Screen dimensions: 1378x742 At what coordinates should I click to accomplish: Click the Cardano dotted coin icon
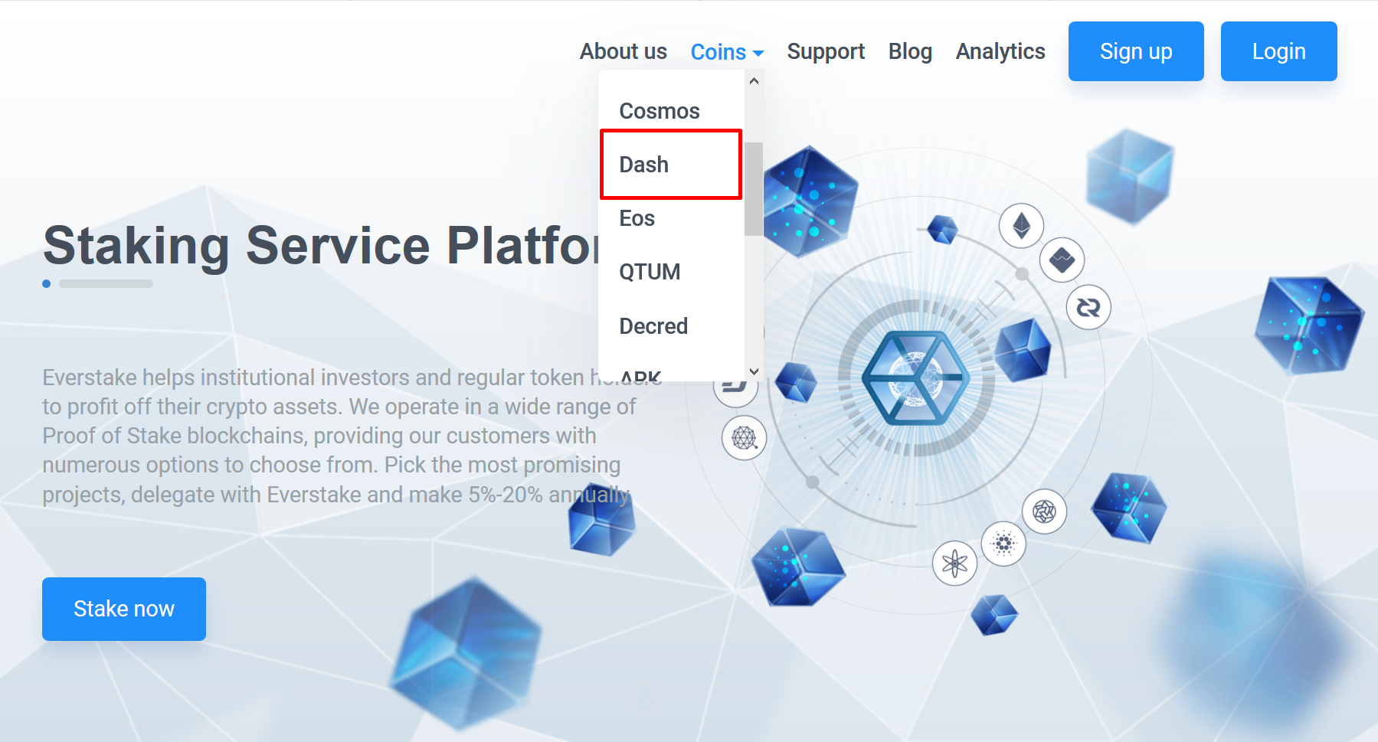tap(1003, 544)
